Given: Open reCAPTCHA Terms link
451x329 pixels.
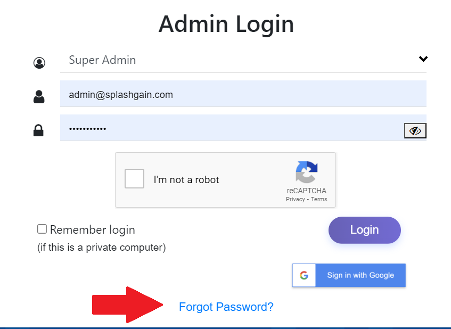Looking at the screenshot, I should (x=319, y=199).
